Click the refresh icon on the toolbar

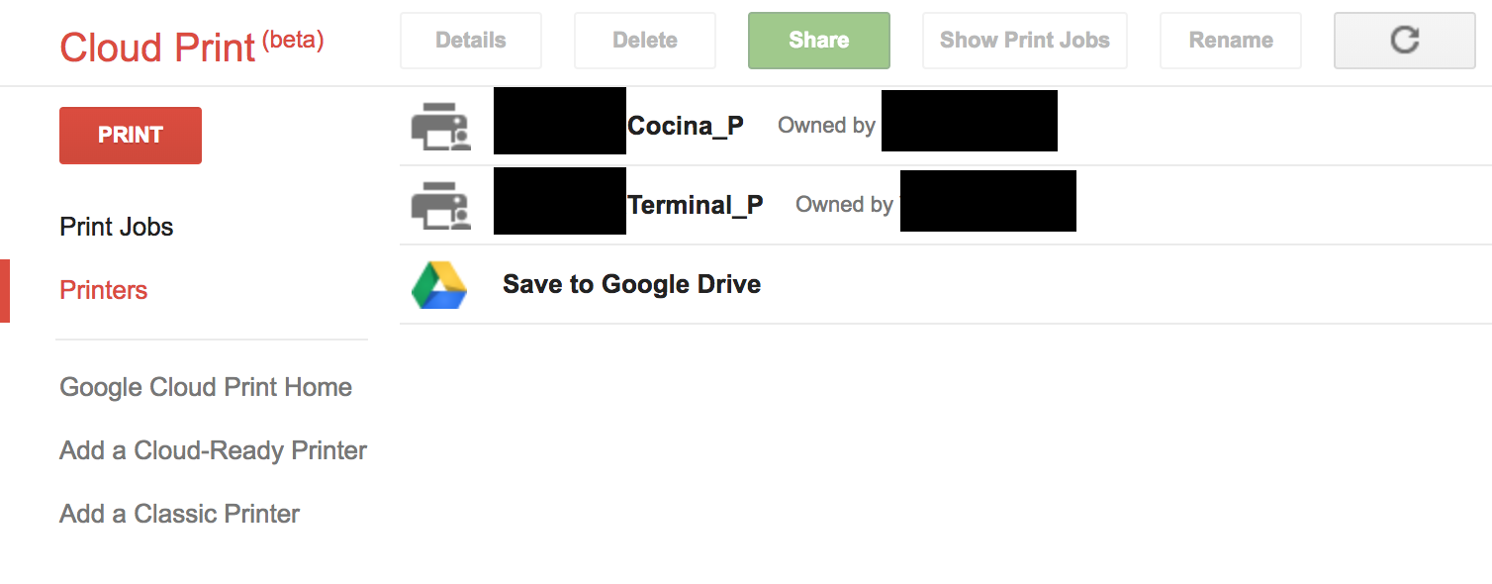click(1404, 40)
